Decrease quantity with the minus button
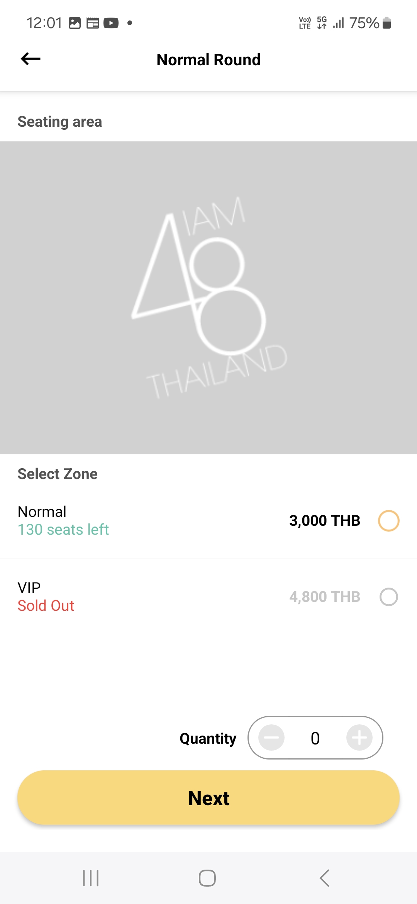The width and height of the screenshot is (417, 904). click(271, 737)
